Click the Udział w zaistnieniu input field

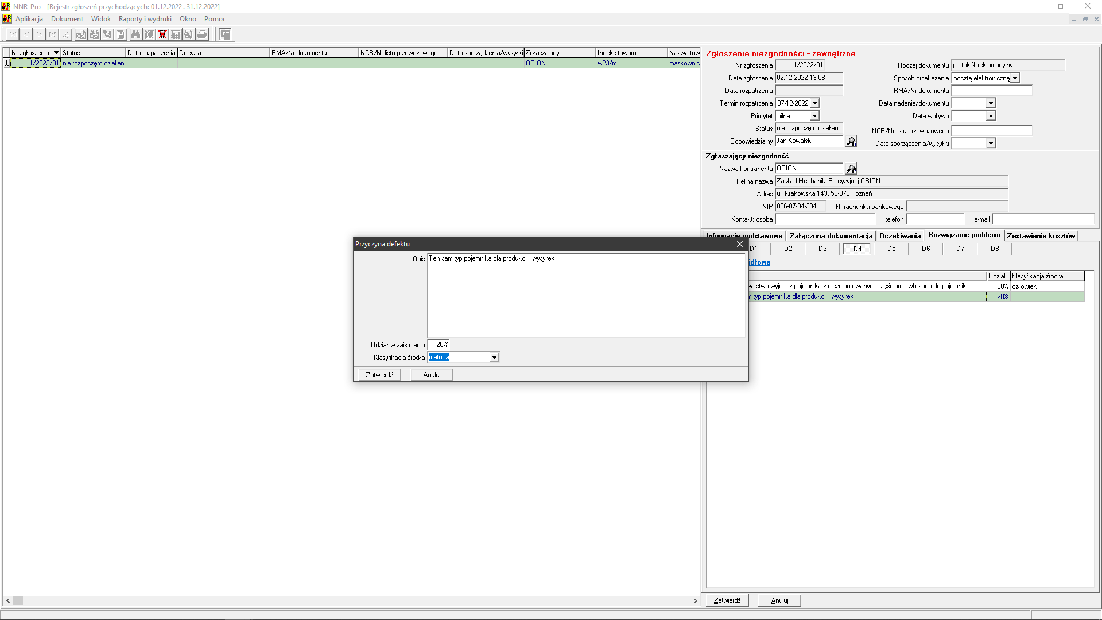[x=439, y=344]
